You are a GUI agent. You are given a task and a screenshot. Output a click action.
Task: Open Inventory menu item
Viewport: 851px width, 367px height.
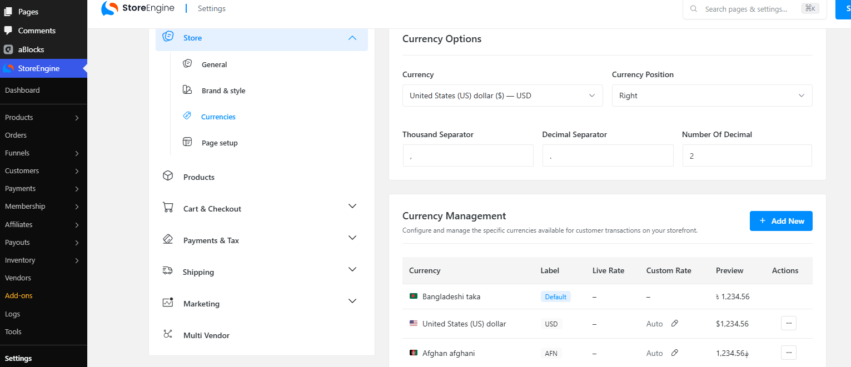point(20,260)
